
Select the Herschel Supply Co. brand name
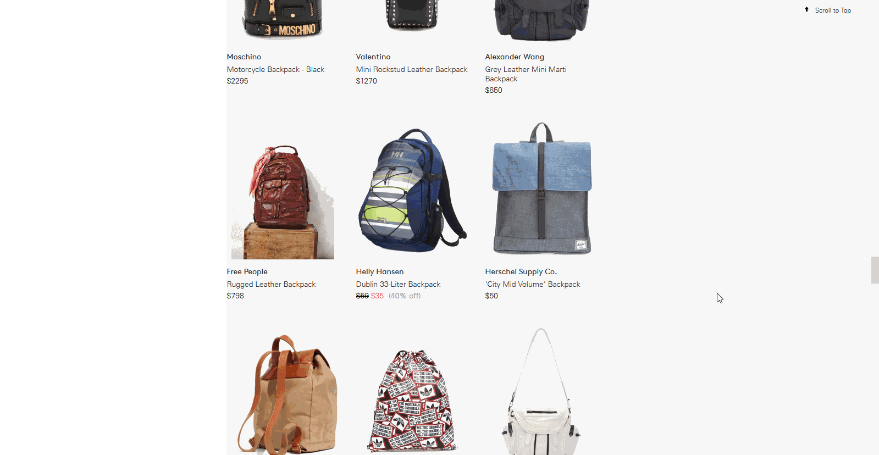[x=521, y=271]
